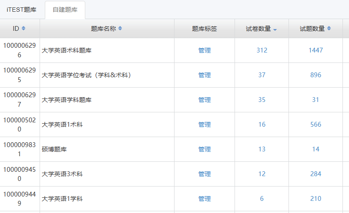Screen dimensions: 349x213
Task: Click sort arrows beside 试题数量 header
Action: [x=329, y=29]
